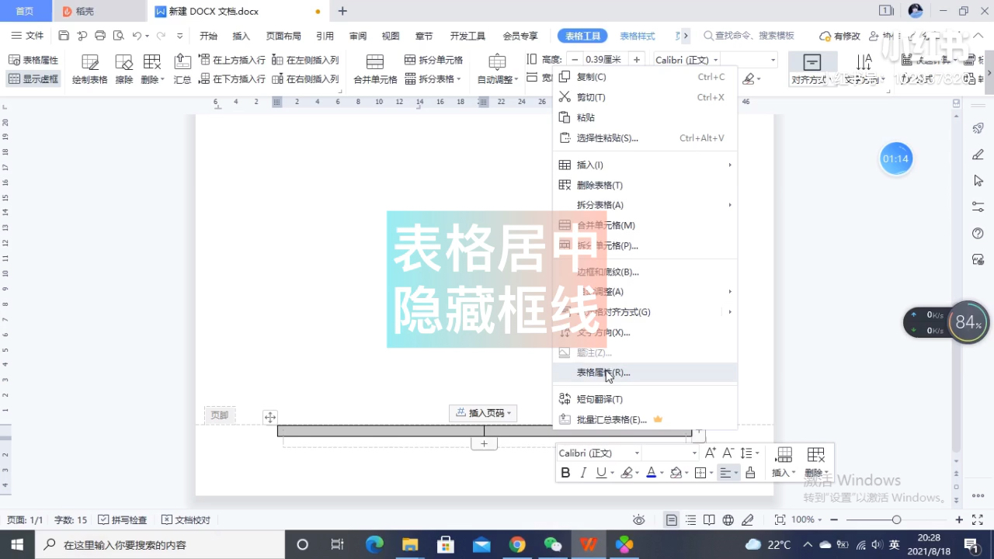
Task: Select the 绘制表格 (draw table) tool
Action: click(89, 68)
